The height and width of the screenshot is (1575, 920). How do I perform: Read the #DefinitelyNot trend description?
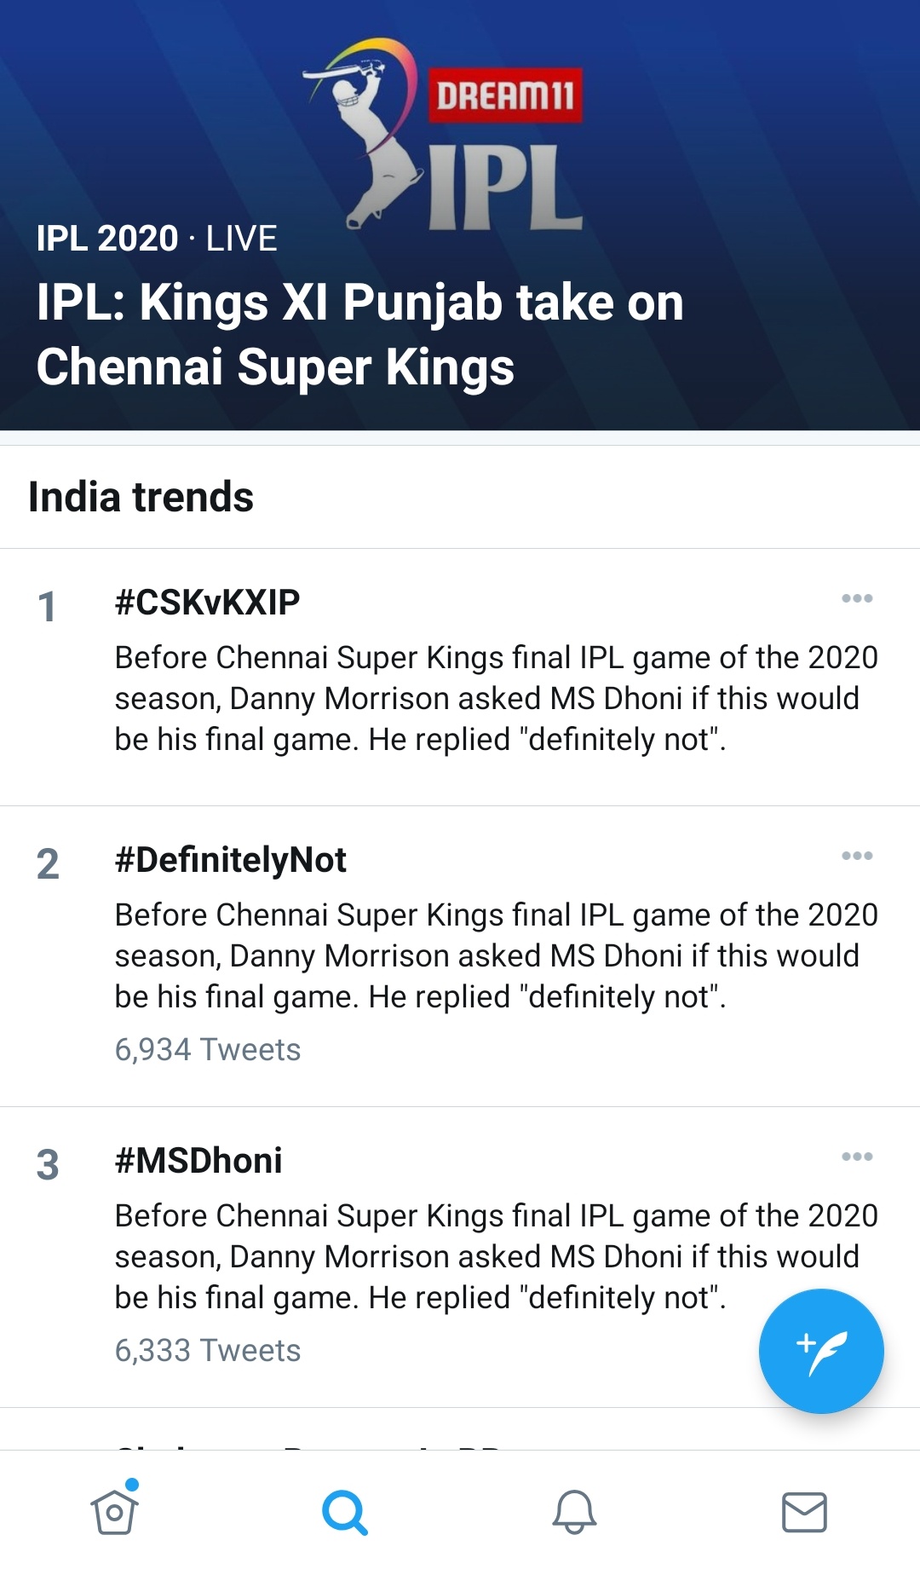coord(496,956)
